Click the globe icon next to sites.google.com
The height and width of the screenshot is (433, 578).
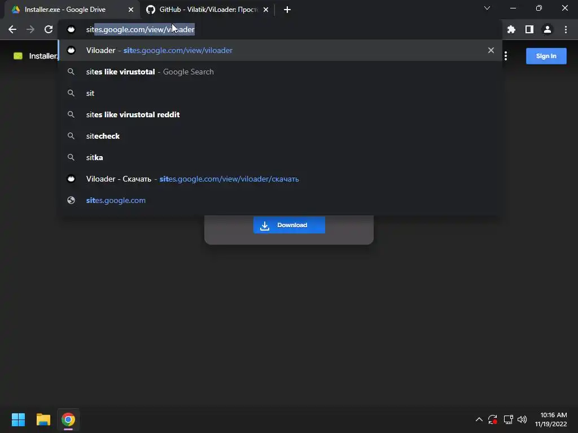(x=71, y=200)
